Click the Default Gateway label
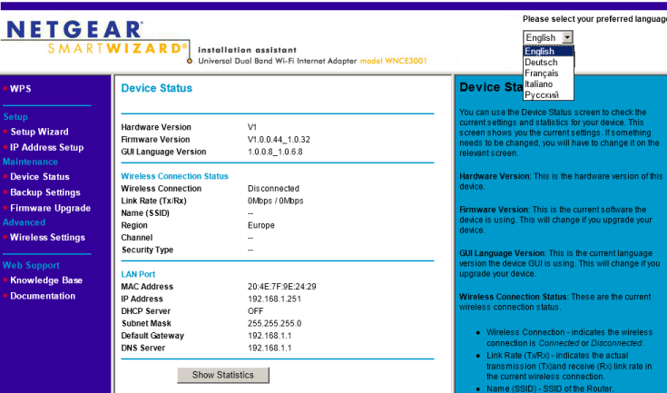This screenshot has width=667, height=393. [x=152, y=336]
